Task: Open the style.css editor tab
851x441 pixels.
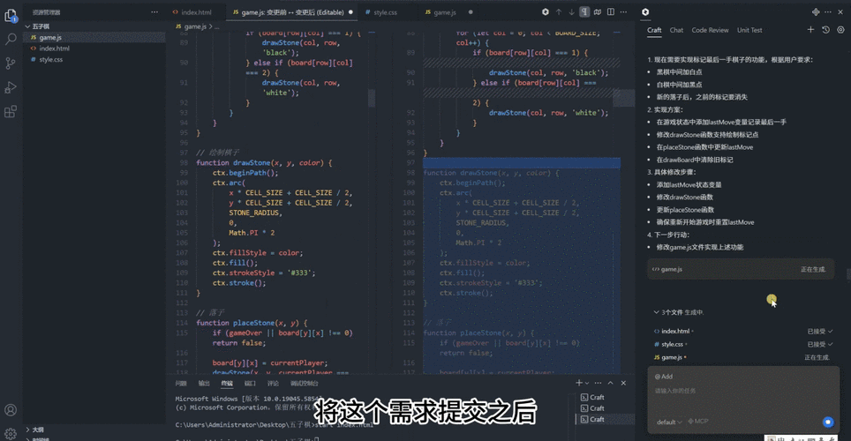Action: coord(385,12)
